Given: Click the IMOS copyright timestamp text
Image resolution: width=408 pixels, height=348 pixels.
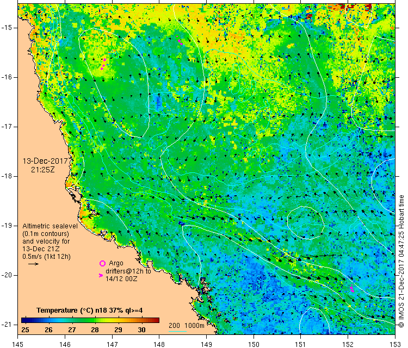Looking at the screenshot, I should pos(401,262).
